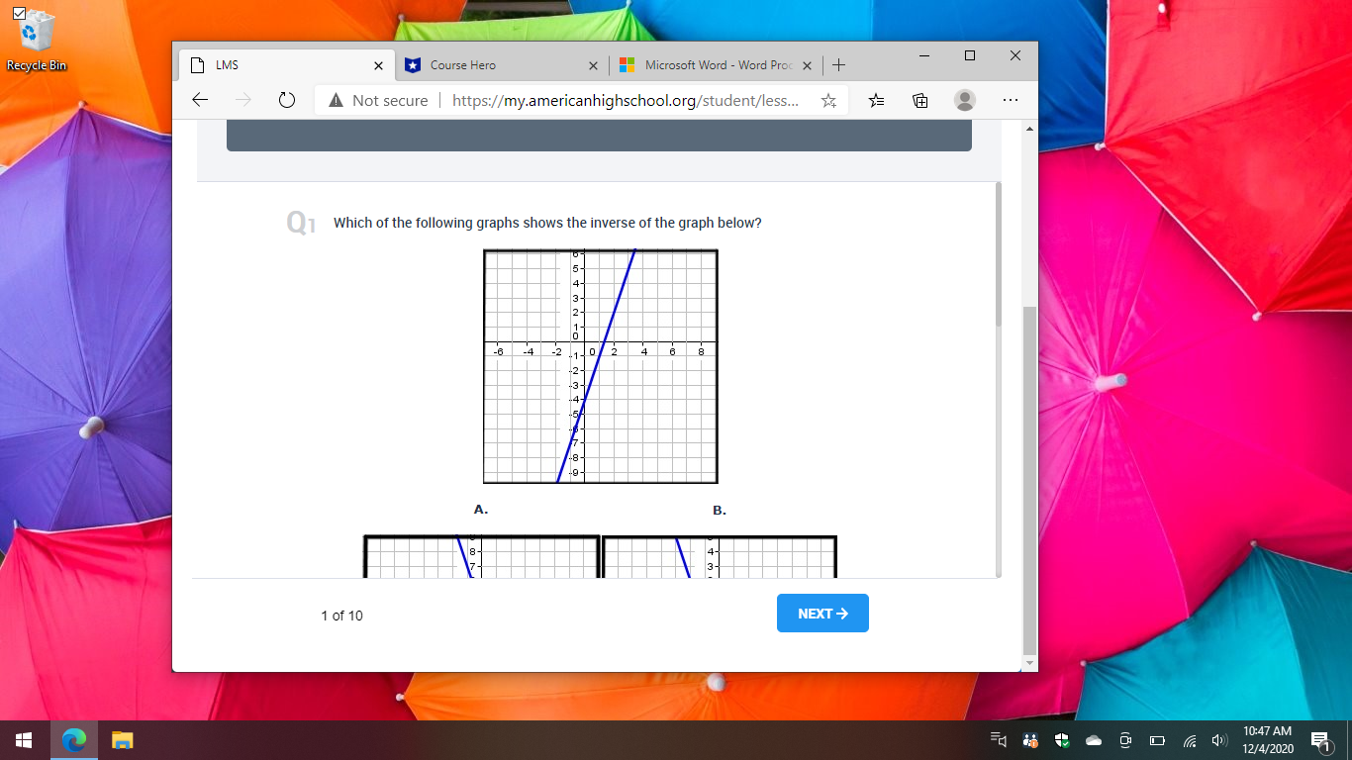Screen dimensions: 1352x760
Task: Open the Favorites list in Edge
Action: 876,100
